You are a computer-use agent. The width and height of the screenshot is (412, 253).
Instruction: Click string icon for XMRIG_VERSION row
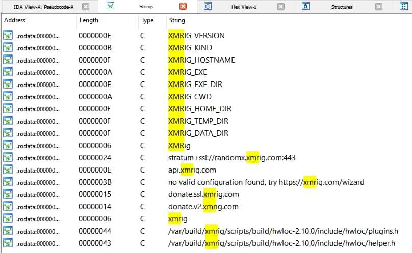coord(8,36)
